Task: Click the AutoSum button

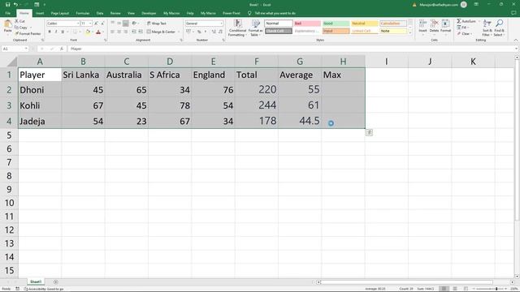Action: [466, 21]
